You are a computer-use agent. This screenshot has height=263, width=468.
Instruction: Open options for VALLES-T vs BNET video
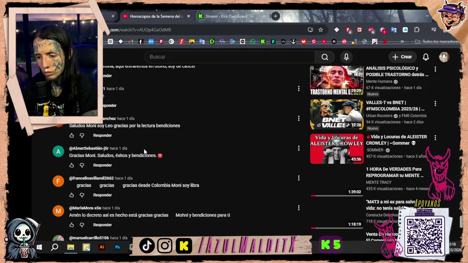[x=435, y=103]
